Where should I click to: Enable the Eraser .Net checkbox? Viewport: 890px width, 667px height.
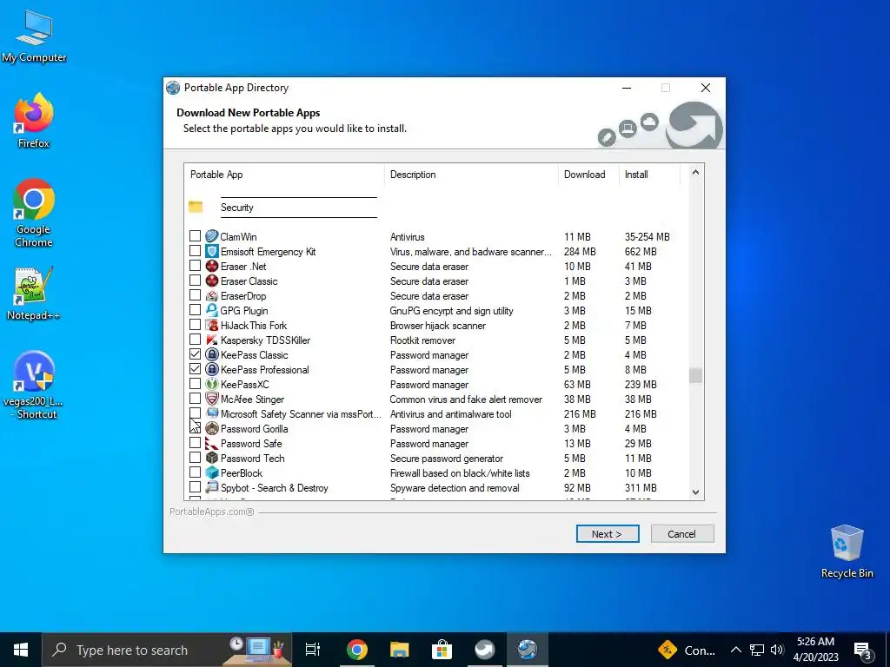coord(195,265)
